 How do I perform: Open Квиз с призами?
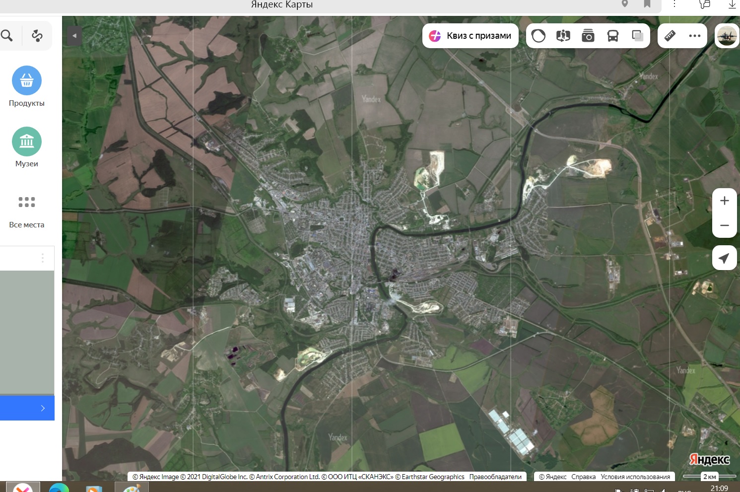(x=471, y=36)
